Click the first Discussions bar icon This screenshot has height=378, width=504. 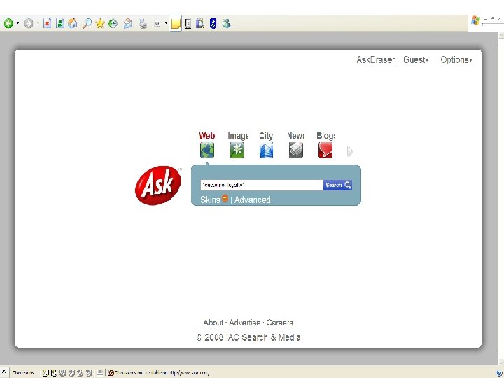45,373
